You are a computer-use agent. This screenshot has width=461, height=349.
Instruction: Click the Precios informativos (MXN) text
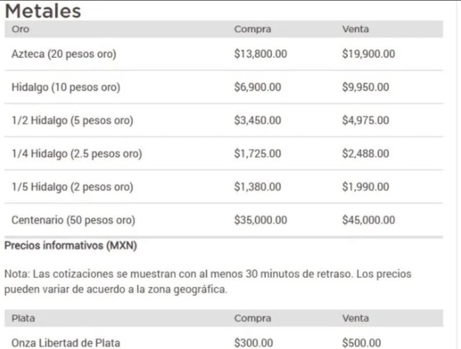point(70,246)
